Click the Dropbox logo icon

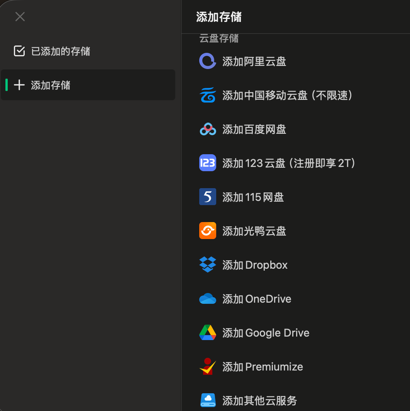point(208,264)
